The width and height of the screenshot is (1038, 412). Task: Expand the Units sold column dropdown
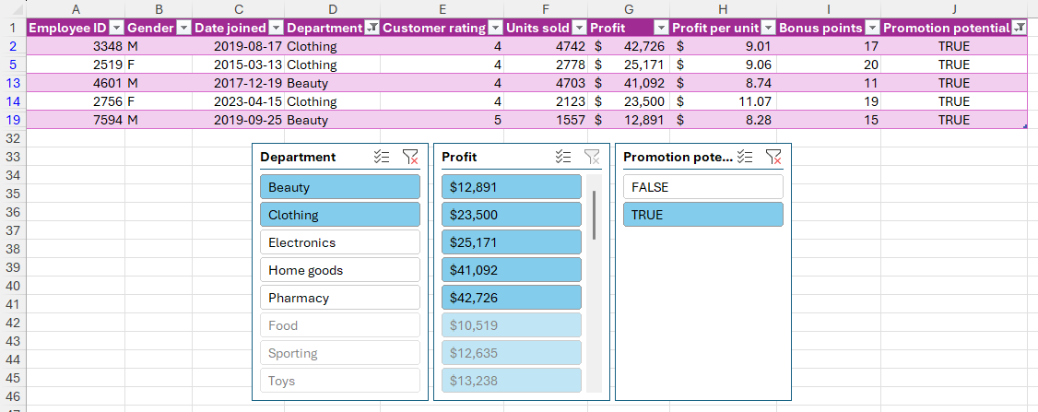point(579,28)
